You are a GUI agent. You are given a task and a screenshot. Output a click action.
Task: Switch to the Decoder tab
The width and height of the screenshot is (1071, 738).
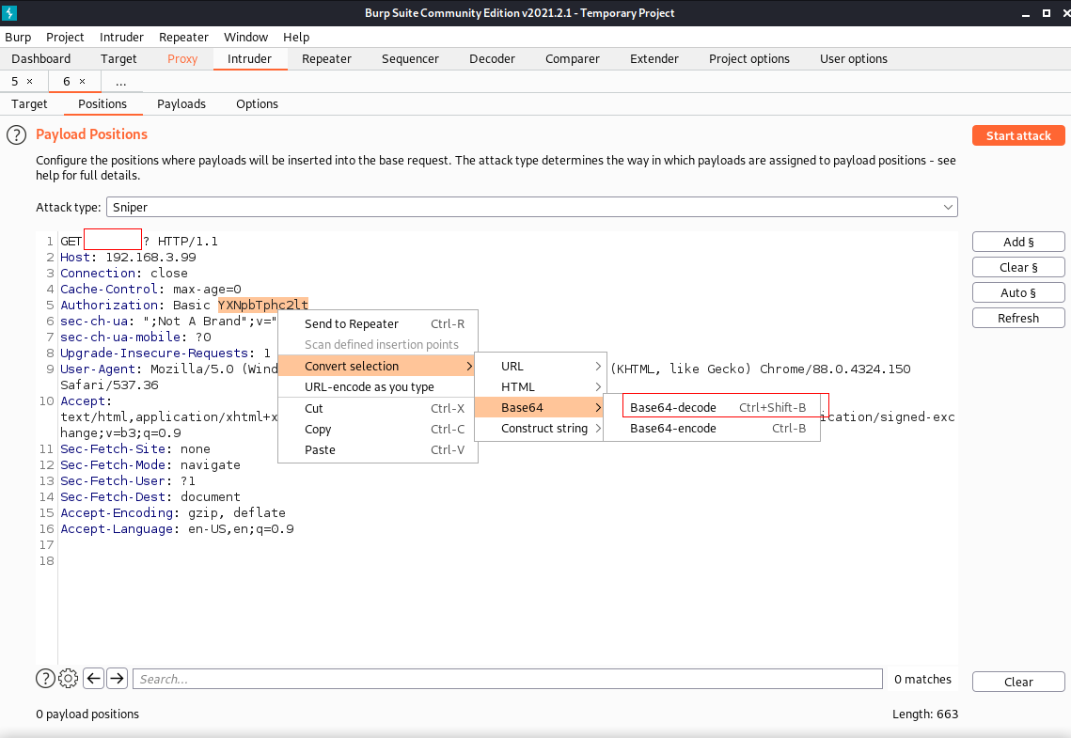click(493, 58)
